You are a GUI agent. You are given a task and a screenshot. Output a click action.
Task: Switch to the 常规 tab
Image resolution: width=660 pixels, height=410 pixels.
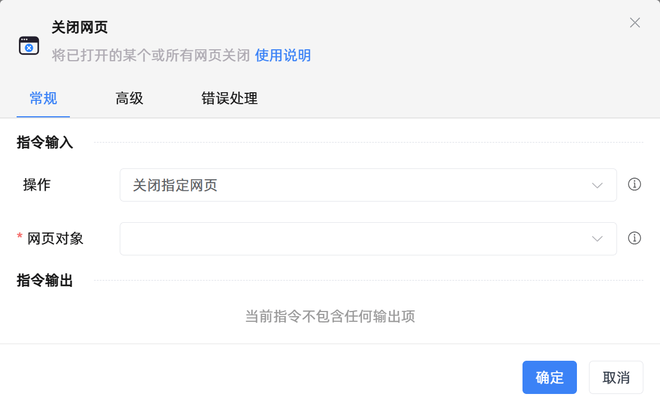coord(43,98)
